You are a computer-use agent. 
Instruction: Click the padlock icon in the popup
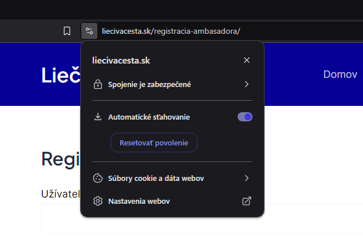[x=98, y=84]
